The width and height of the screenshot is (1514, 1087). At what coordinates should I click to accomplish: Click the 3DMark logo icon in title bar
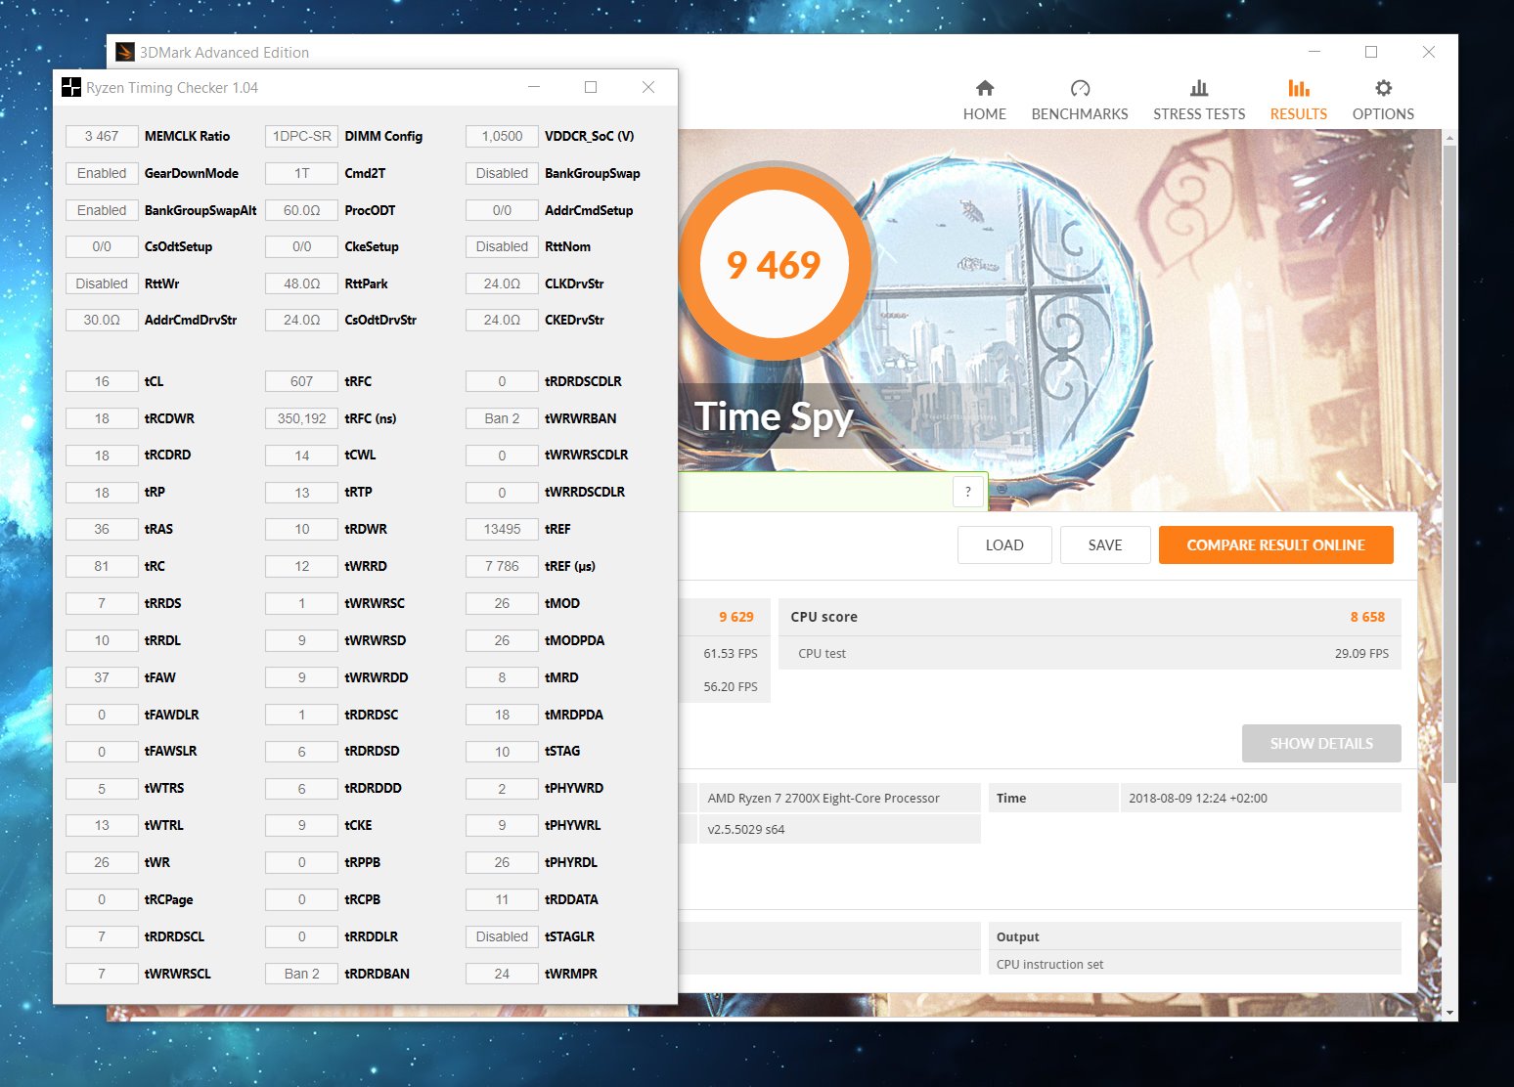pyautogui.click(x=124, y=52)
